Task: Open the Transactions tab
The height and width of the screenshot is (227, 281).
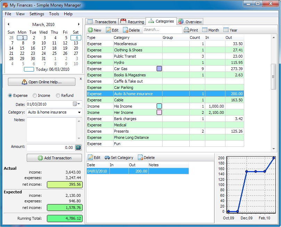Action: [x=102, y=22]
